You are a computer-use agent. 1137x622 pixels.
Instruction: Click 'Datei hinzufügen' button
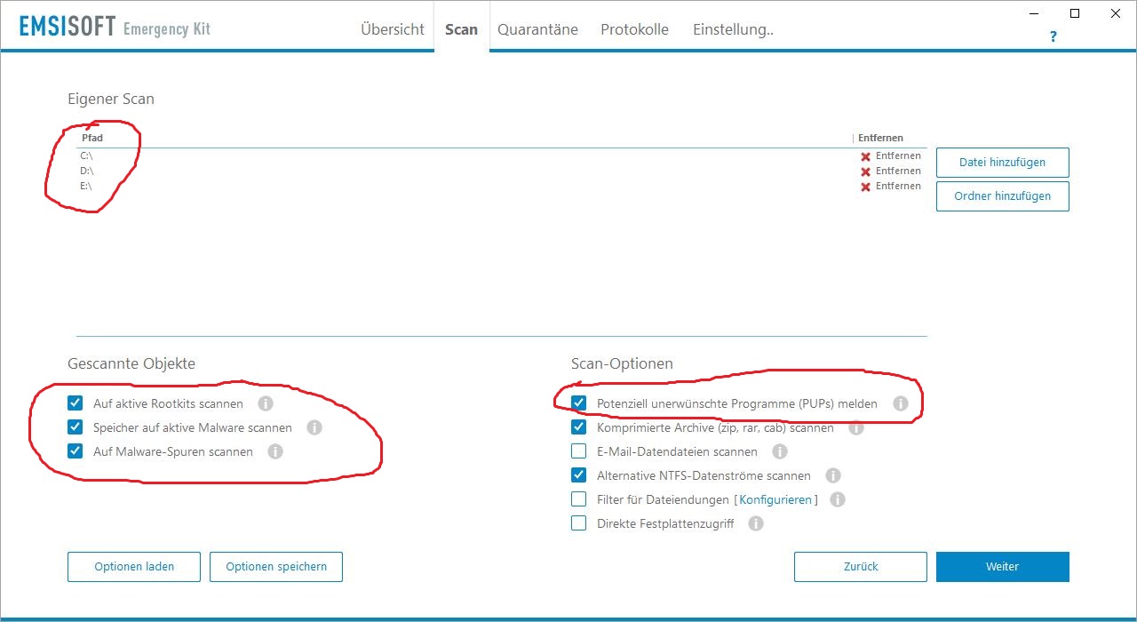1003,163
